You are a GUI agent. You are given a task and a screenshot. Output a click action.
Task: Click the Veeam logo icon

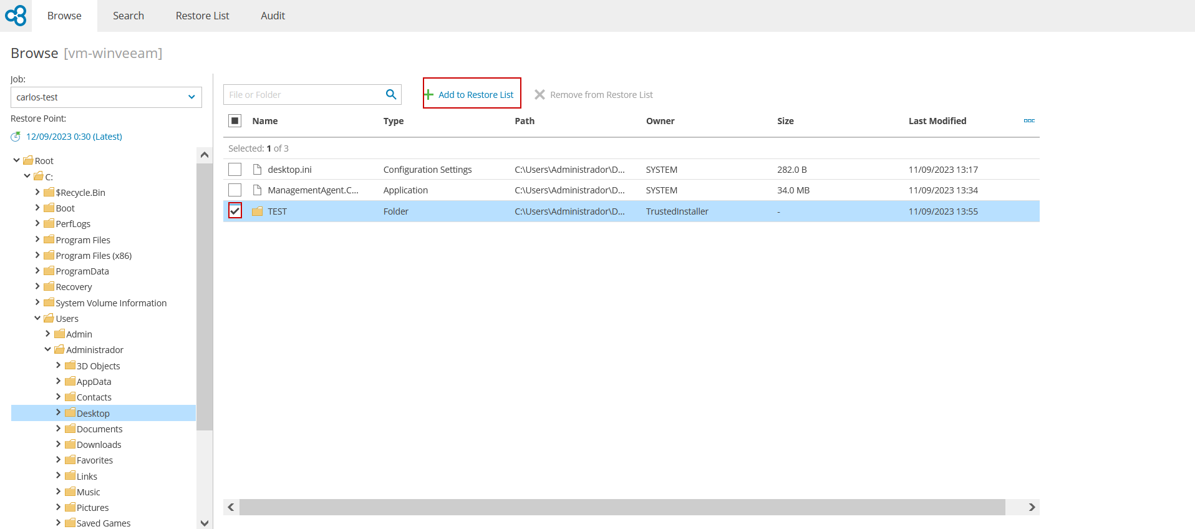tap(16, 16)
